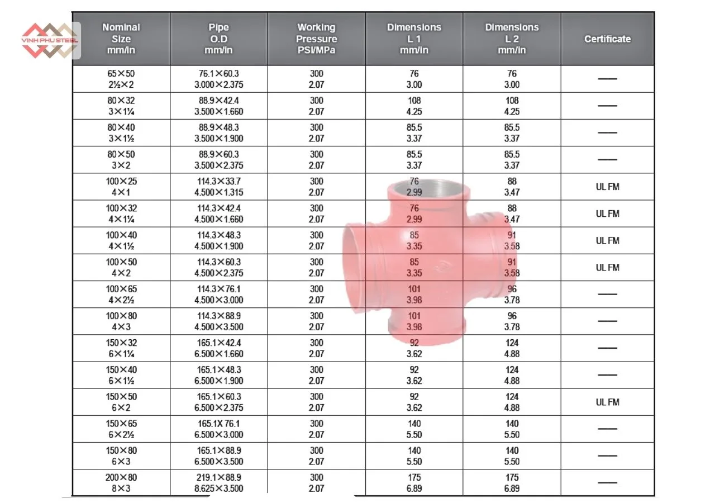Screen dimensions: 715x503
Task: Click the Vinh Phu Steel logo
Action: tap(50, 40)
